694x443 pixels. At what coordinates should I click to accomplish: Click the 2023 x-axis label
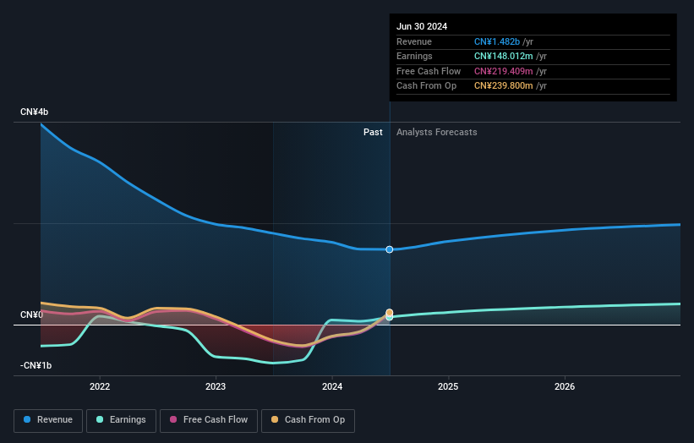(216, 386)
